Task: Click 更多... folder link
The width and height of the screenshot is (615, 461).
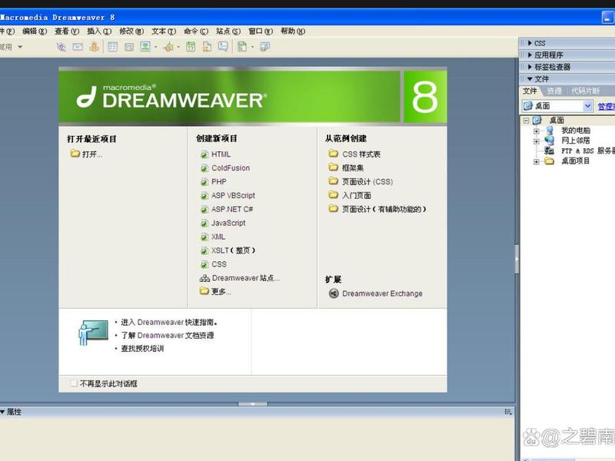Action: coord(221,292)
